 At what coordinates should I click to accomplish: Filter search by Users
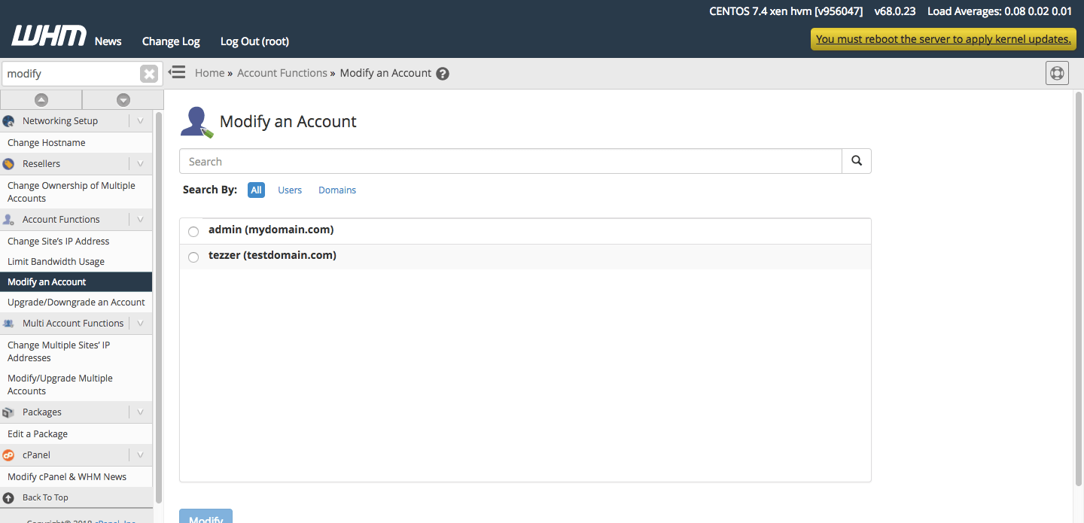tap(290, 190)
